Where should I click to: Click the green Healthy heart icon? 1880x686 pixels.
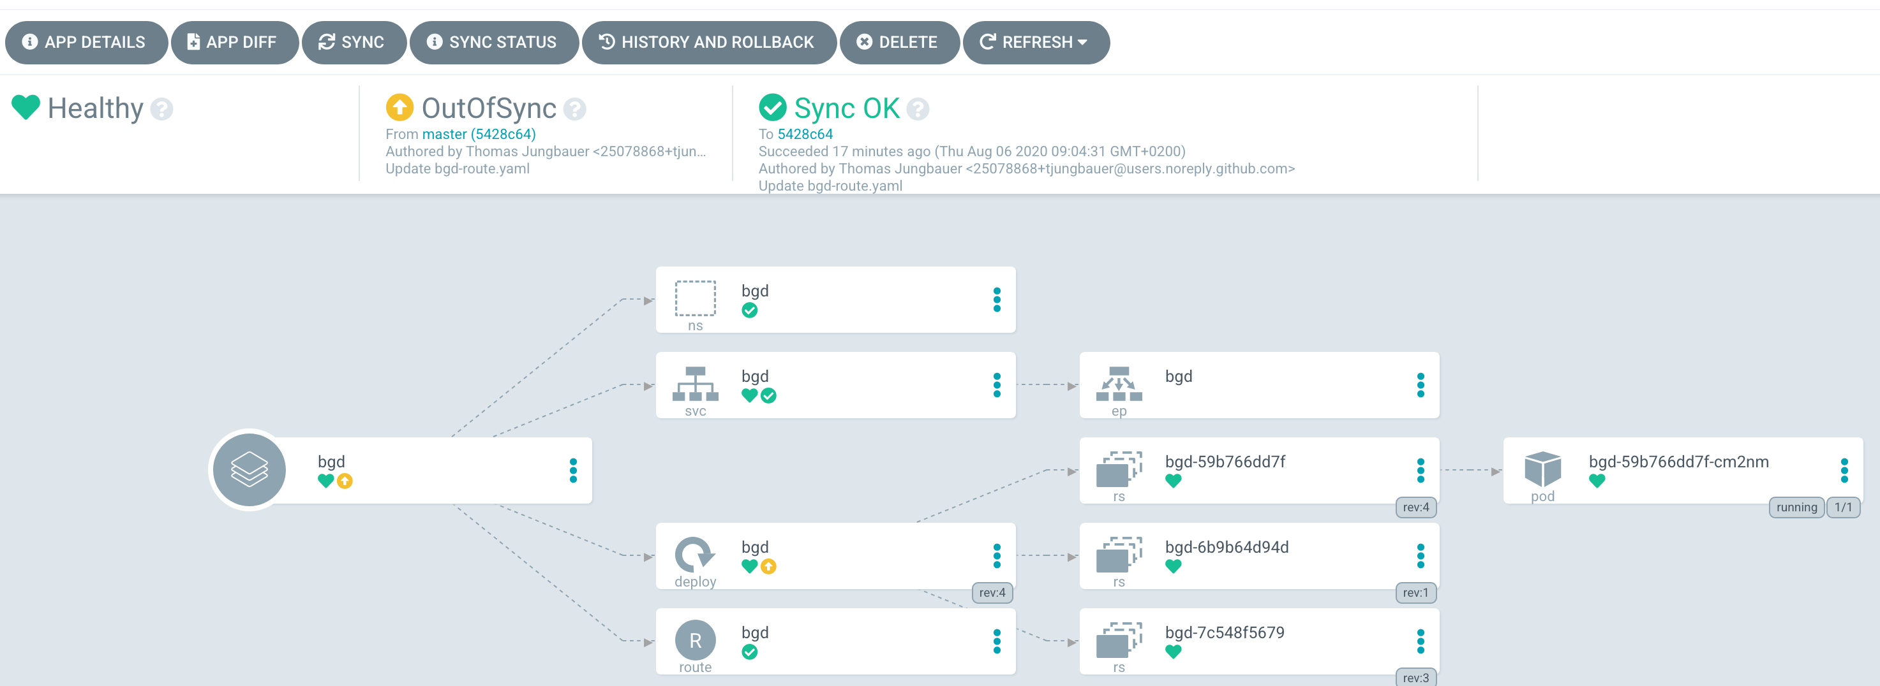pos(26,108)
